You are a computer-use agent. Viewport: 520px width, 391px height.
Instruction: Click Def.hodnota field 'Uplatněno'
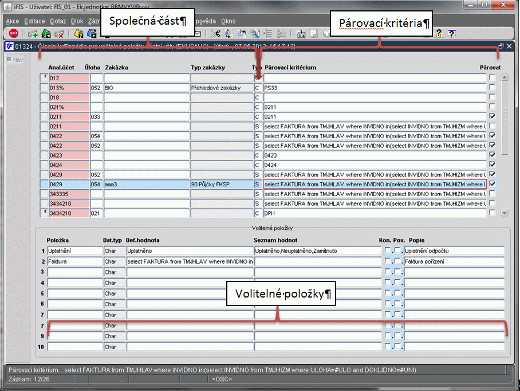(x=190, y=251)
